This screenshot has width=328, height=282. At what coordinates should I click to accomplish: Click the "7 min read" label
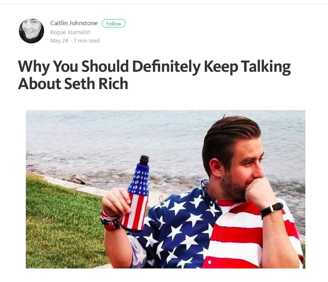point(86,41)
